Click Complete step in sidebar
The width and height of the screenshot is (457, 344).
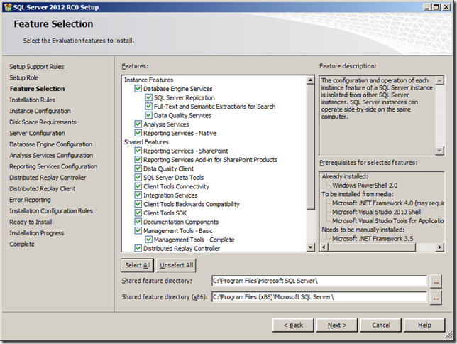pyautogui.click(x=22, y=244)
